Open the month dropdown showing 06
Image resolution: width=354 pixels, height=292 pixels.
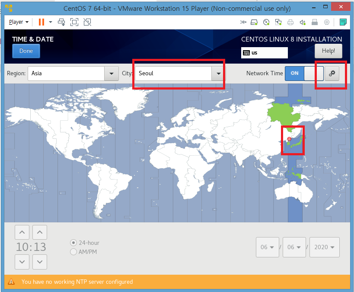click(x=267, y=247)
